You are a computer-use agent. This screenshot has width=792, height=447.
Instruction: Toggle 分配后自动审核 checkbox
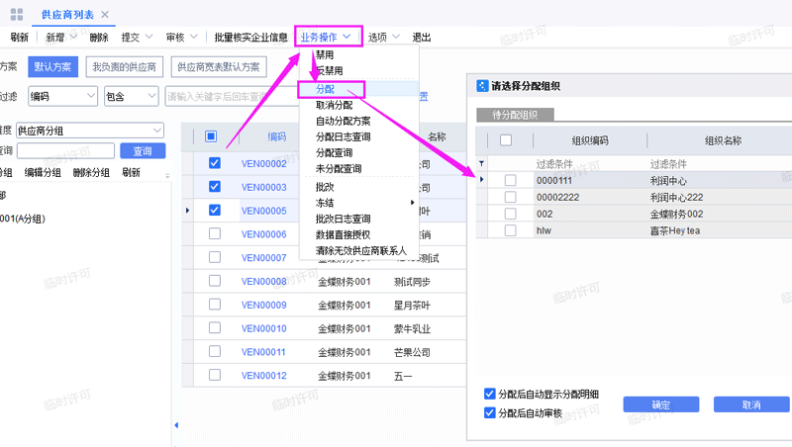[x=490, y=412]
